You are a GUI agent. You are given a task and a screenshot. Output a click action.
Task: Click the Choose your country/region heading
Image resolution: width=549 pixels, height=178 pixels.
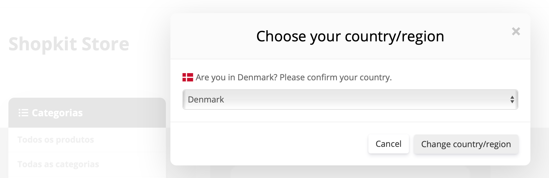coord(350,36)
